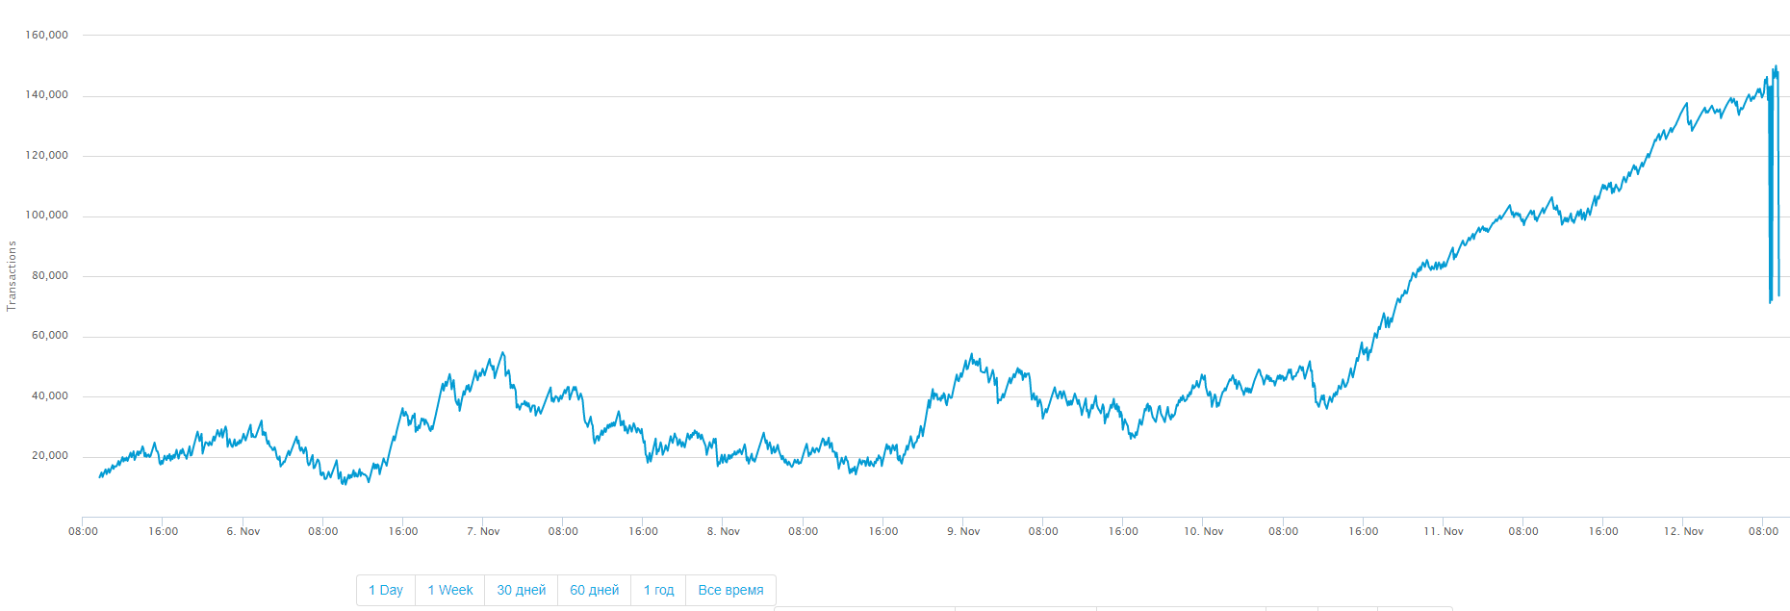Click the 7. Nov date label
This screenshot has width=1790, height=611.
tap(483, 531)
